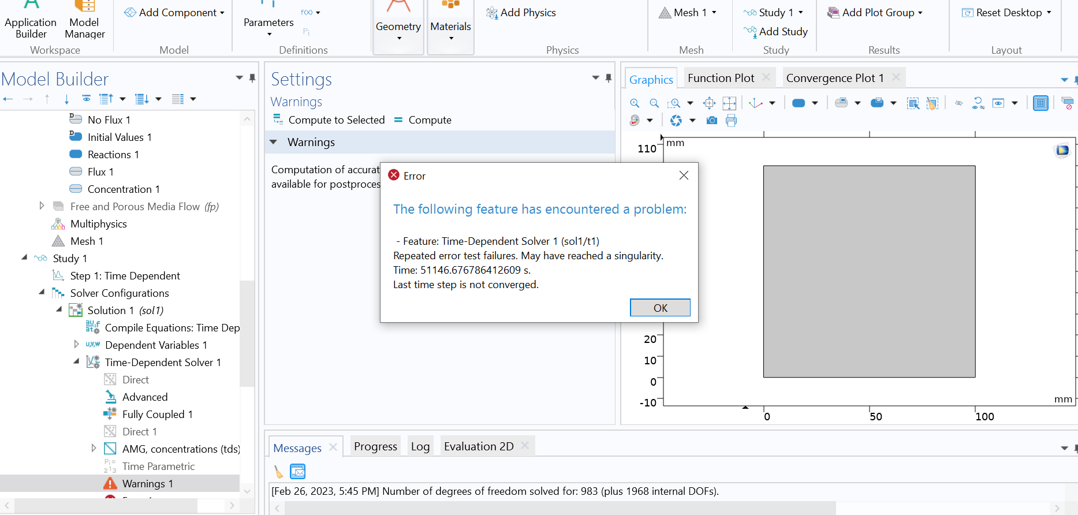Open the Log tab
The image size is (1078, 515).
click(420, 446)
